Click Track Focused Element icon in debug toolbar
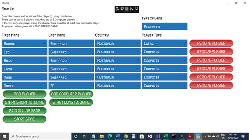 click(132, 9)
